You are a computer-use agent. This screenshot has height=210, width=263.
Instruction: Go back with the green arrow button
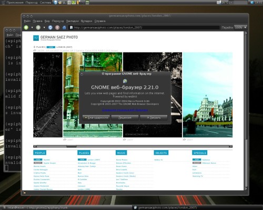(26, 27)
